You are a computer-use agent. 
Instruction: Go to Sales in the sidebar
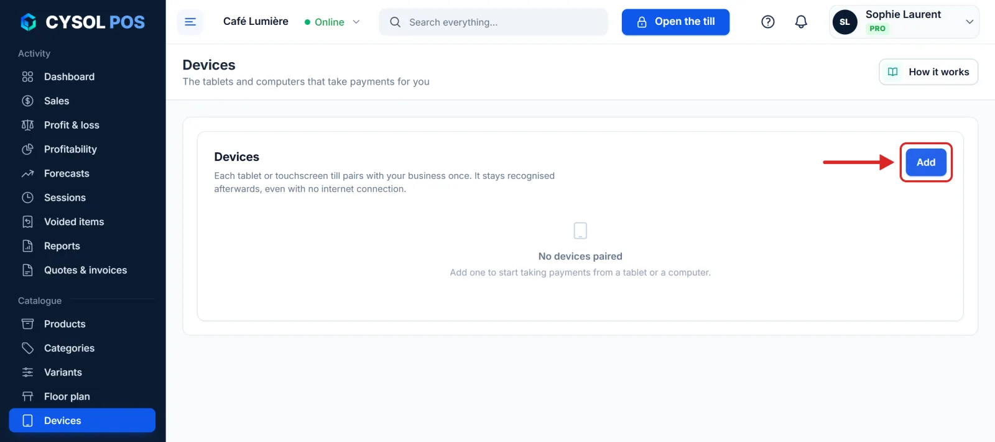pos(82,101)
